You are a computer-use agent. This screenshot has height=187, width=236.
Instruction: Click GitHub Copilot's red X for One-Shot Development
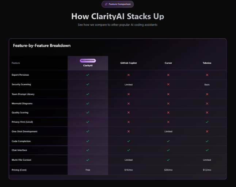pyautogui.click(x=129, y=131)
